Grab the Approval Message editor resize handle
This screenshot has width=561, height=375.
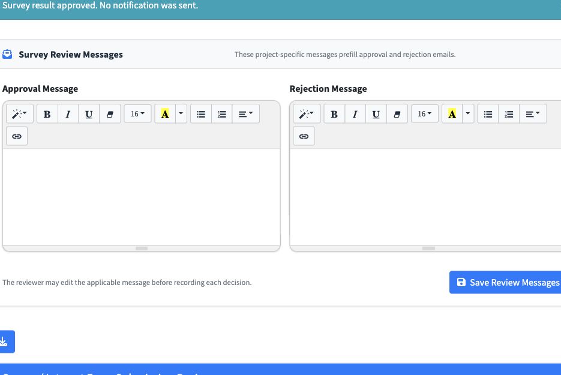[142, 248]
